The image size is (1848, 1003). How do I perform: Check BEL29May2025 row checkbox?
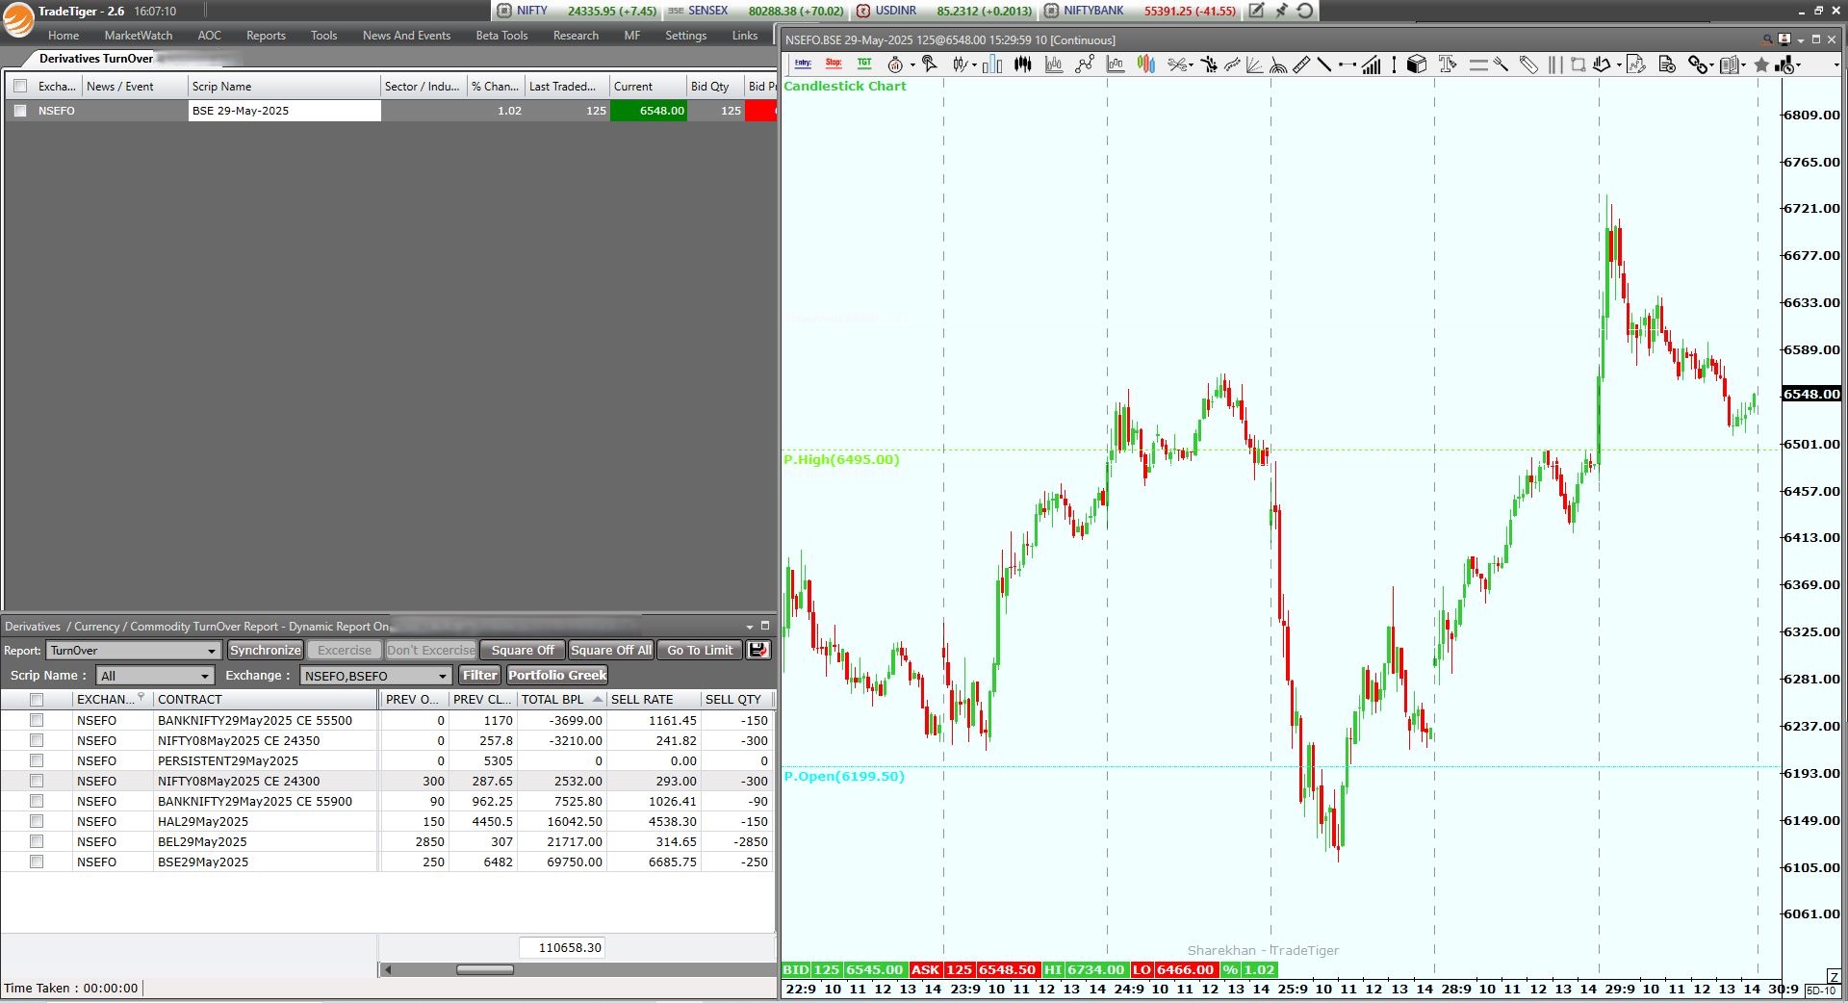tap(37, 841)
